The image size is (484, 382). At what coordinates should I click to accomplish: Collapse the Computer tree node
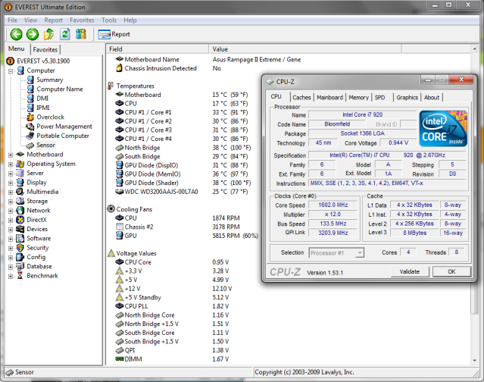(x=11, y=70)
